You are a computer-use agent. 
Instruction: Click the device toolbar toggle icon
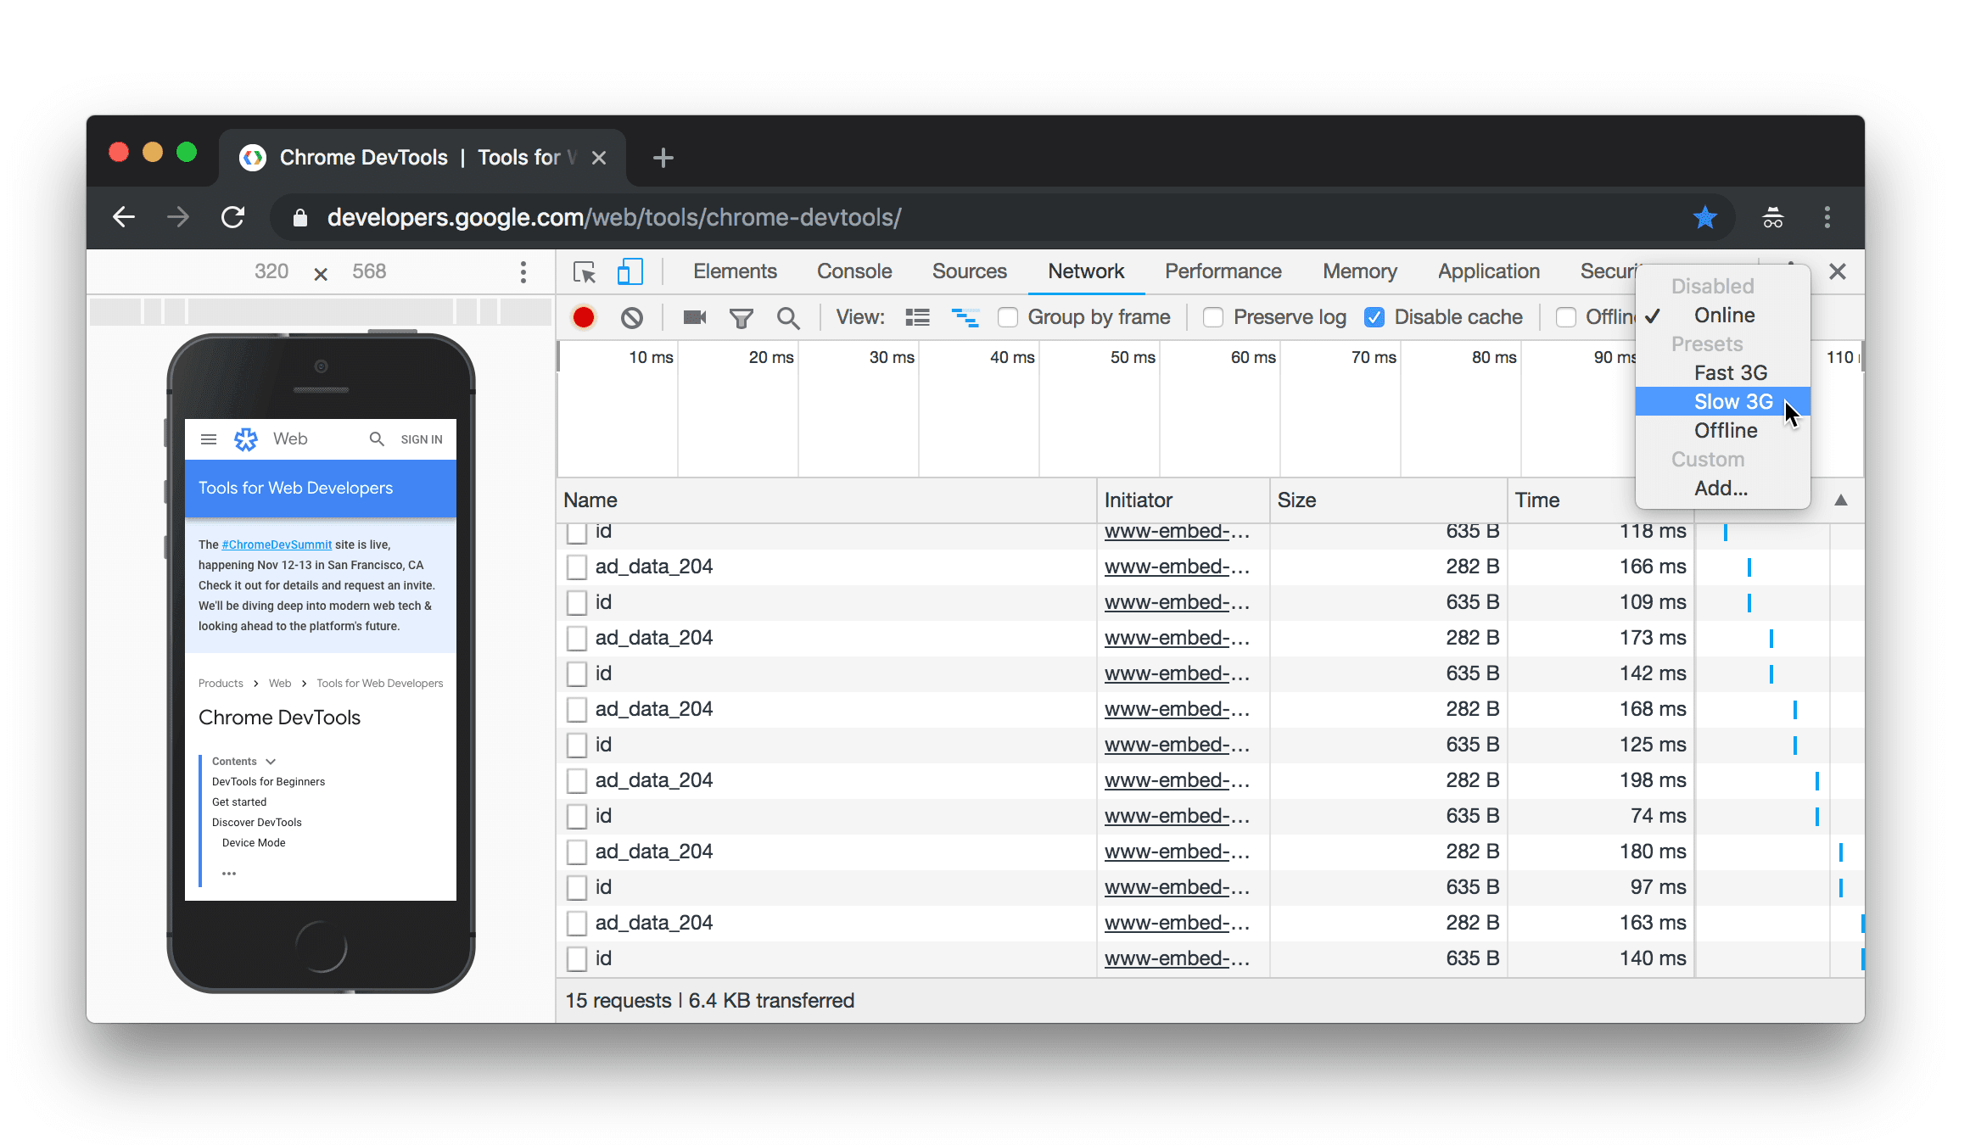click(x=630, y=271)
